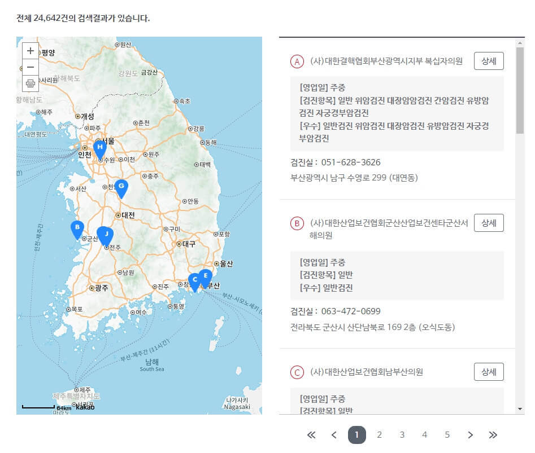Jump to the last page with the double arrow
This screenshot has width=535, height=453.
[x=493, y=435]
